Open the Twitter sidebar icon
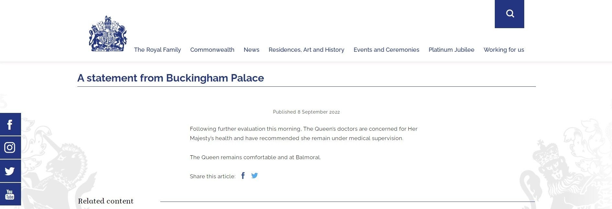612x209 pixels. (10, 171)
